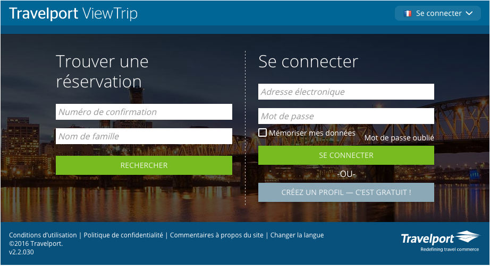Tick the "Mémoriser mes données" checkbox

263,132
